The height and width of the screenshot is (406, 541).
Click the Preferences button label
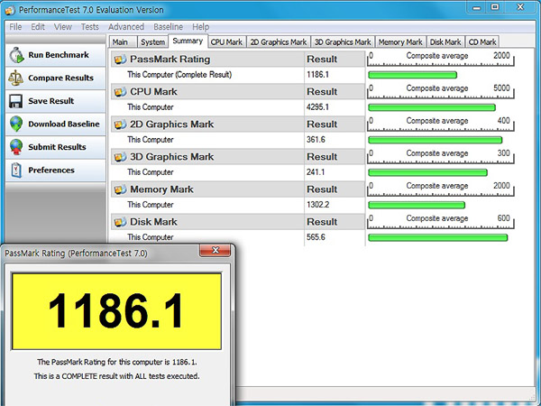(51, 171)
